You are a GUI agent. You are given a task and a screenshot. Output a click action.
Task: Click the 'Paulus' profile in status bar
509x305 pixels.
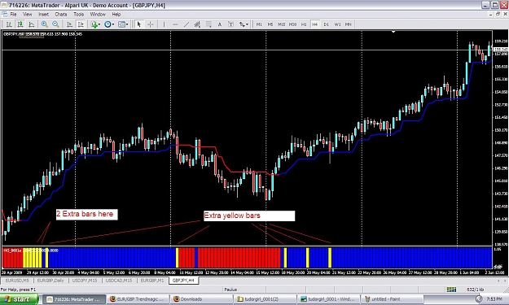pos(230,289)
